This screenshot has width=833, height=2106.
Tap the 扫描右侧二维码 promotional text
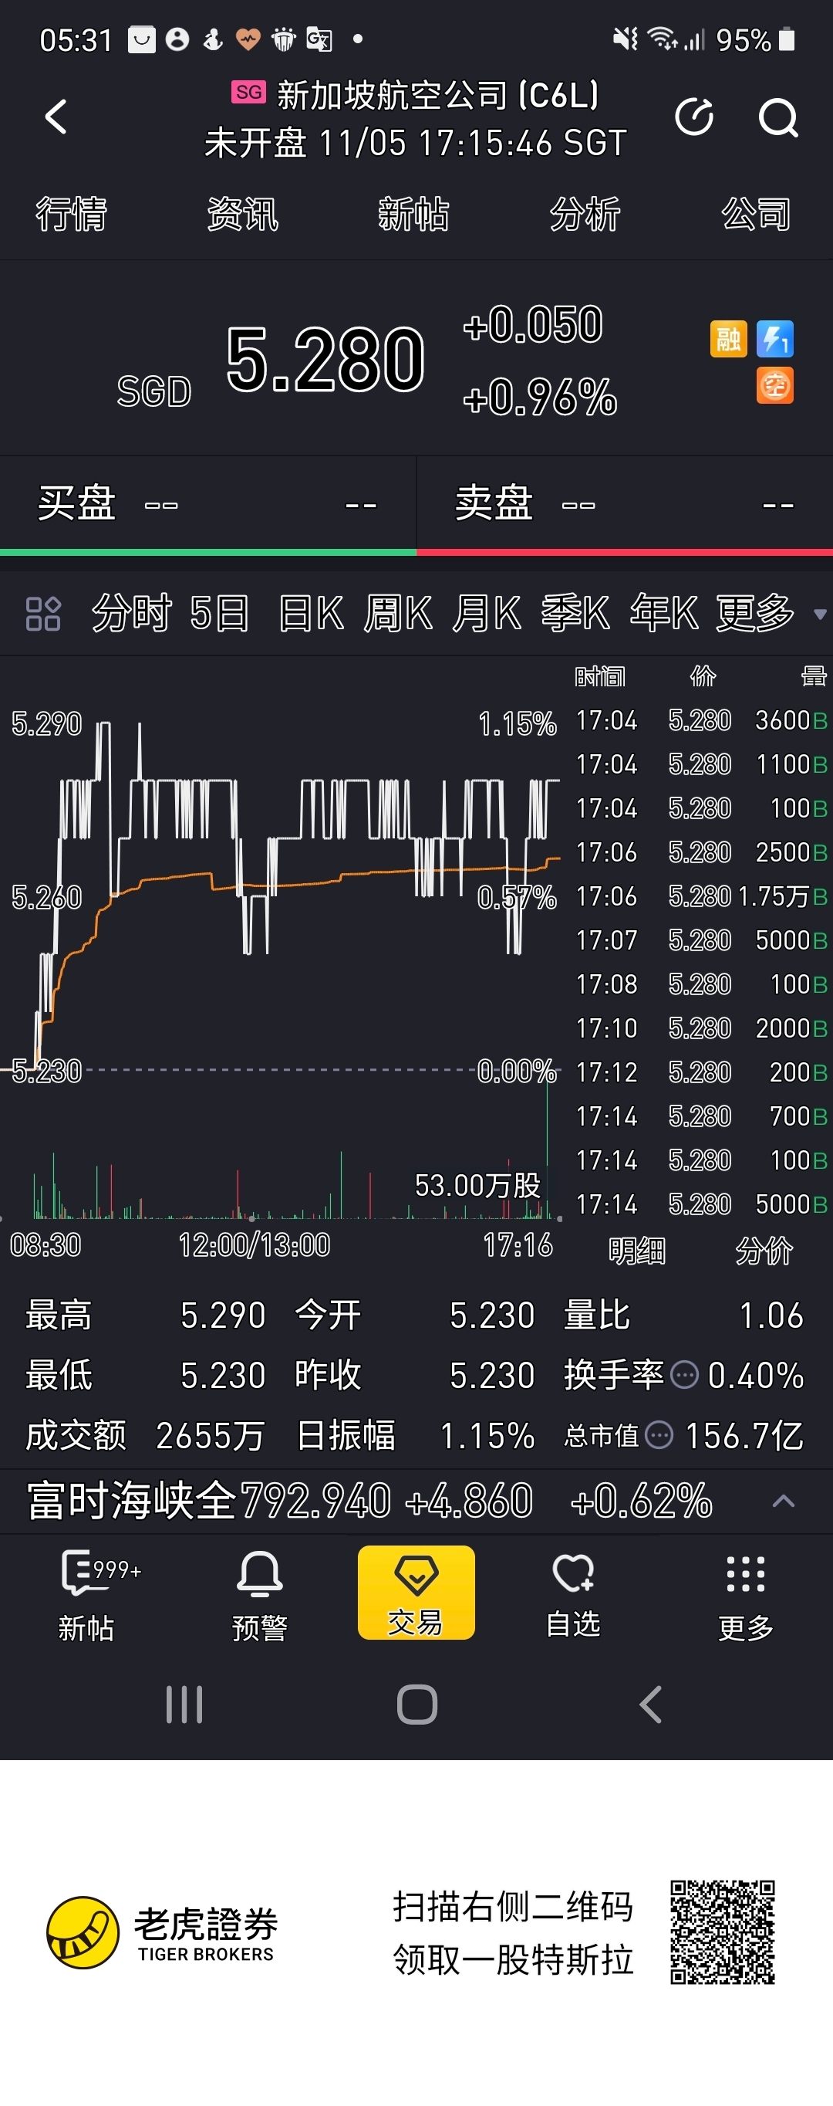coord(513,1906)
